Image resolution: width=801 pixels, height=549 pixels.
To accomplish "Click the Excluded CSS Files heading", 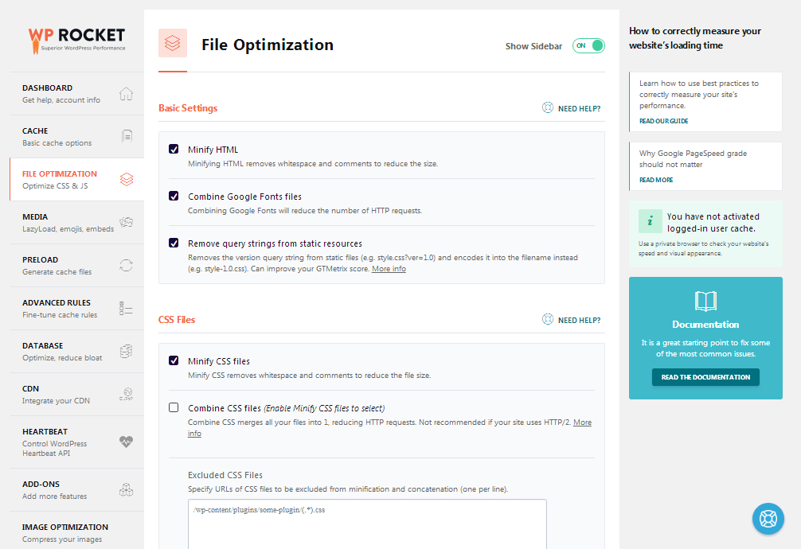I will tap(225, 475).
